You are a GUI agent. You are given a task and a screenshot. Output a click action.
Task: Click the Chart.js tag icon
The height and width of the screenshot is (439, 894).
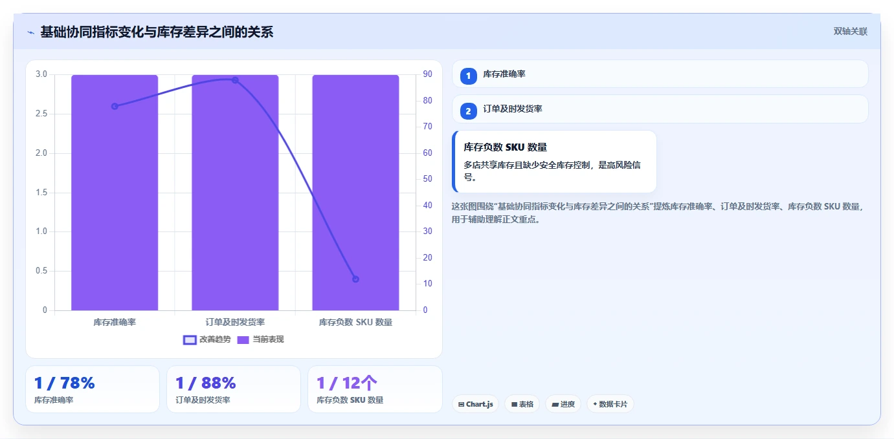[x=461, y=404]
